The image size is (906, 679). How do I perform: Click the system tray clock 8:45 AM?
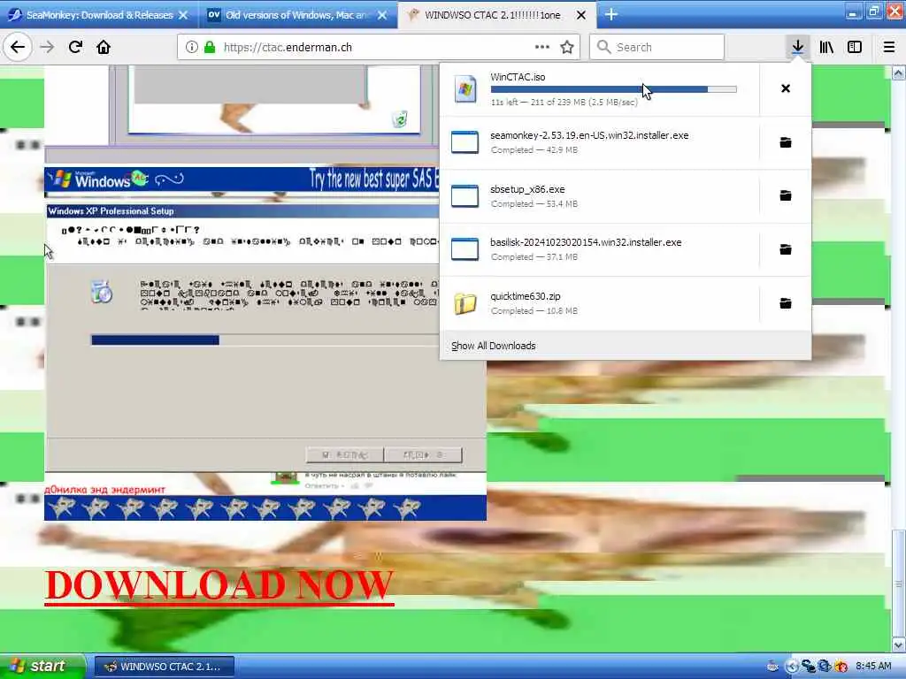click(x=873, y=667)
